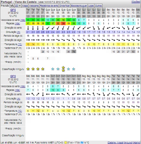The image size is (141, 144).
Task: Click the nós unit link beside Rajadas
Action: tap(17, 23)
